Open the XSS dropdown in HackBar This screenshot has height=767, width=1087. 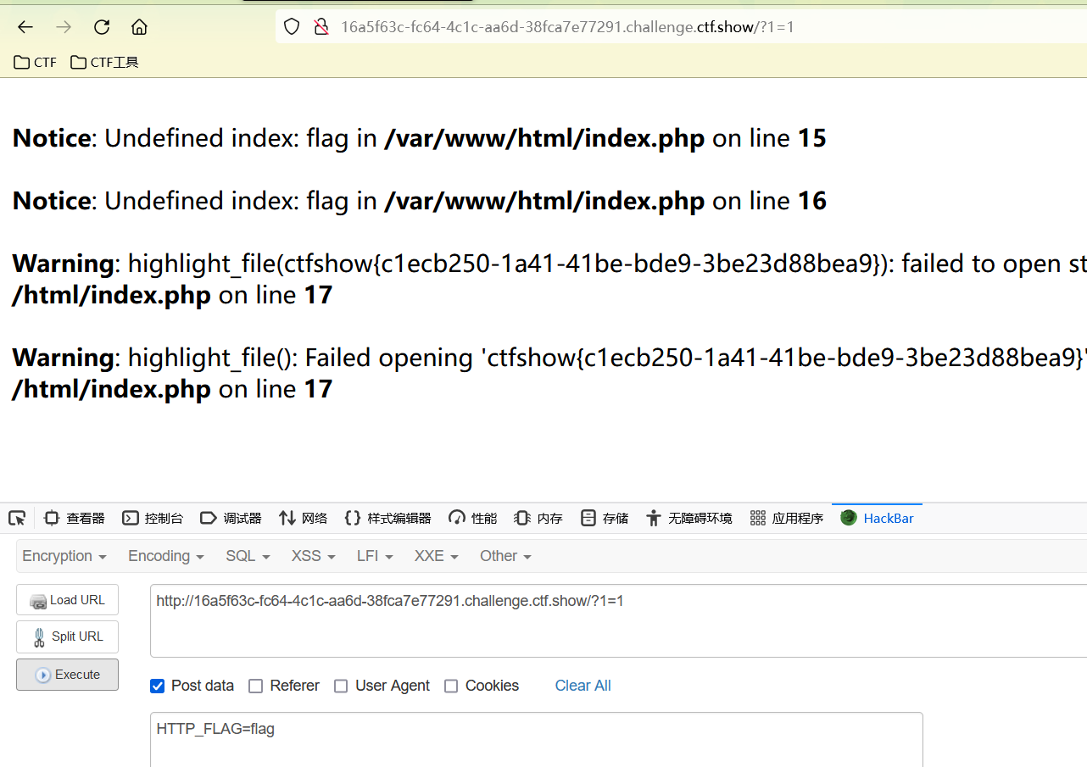(x=312, y=556)
